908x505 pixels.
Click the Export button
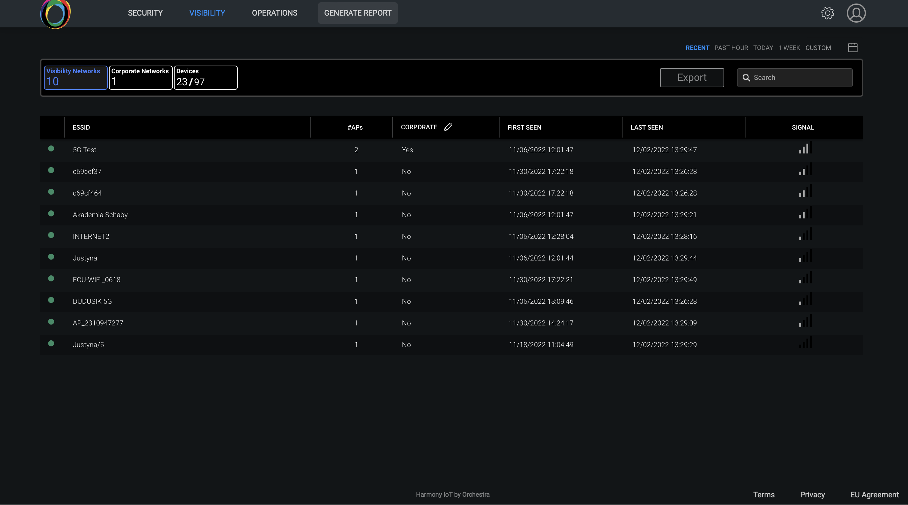[x=692, y=78]
